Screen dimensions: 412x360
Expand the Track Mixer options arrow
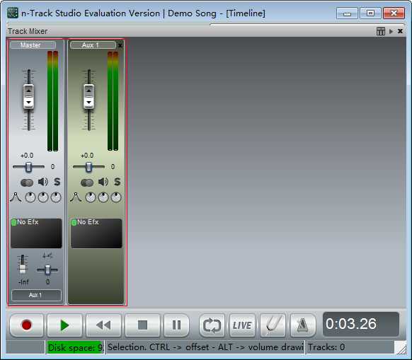391,31
